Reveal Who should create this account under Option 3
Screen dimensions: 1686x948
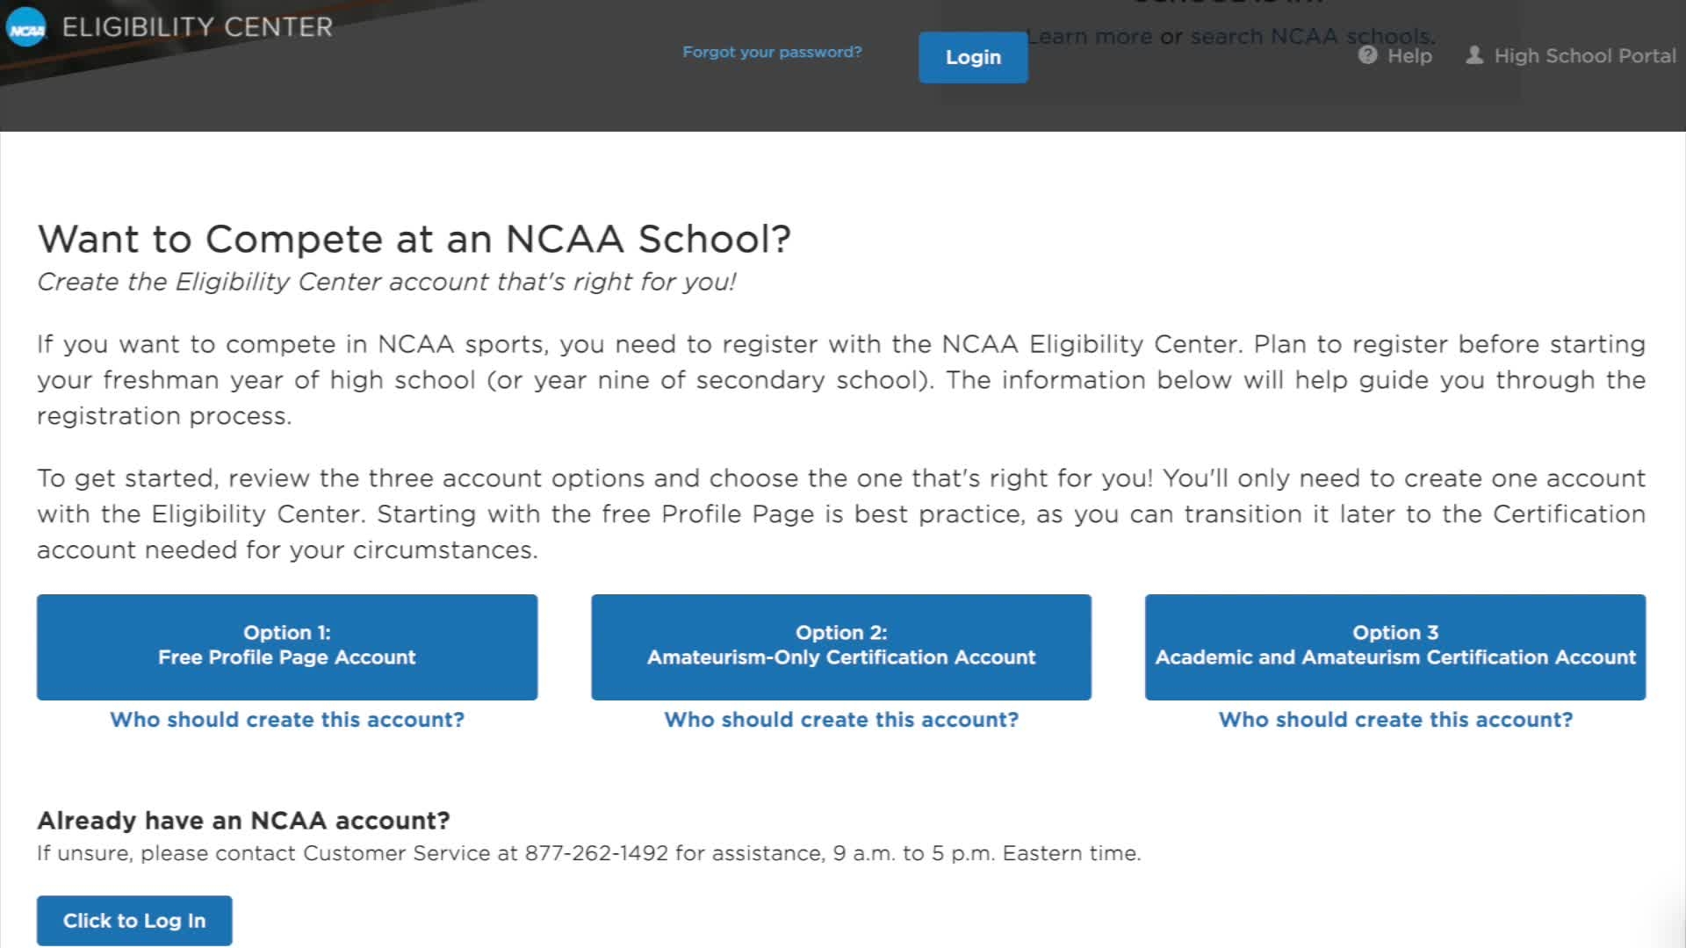tap(1395, 720)
